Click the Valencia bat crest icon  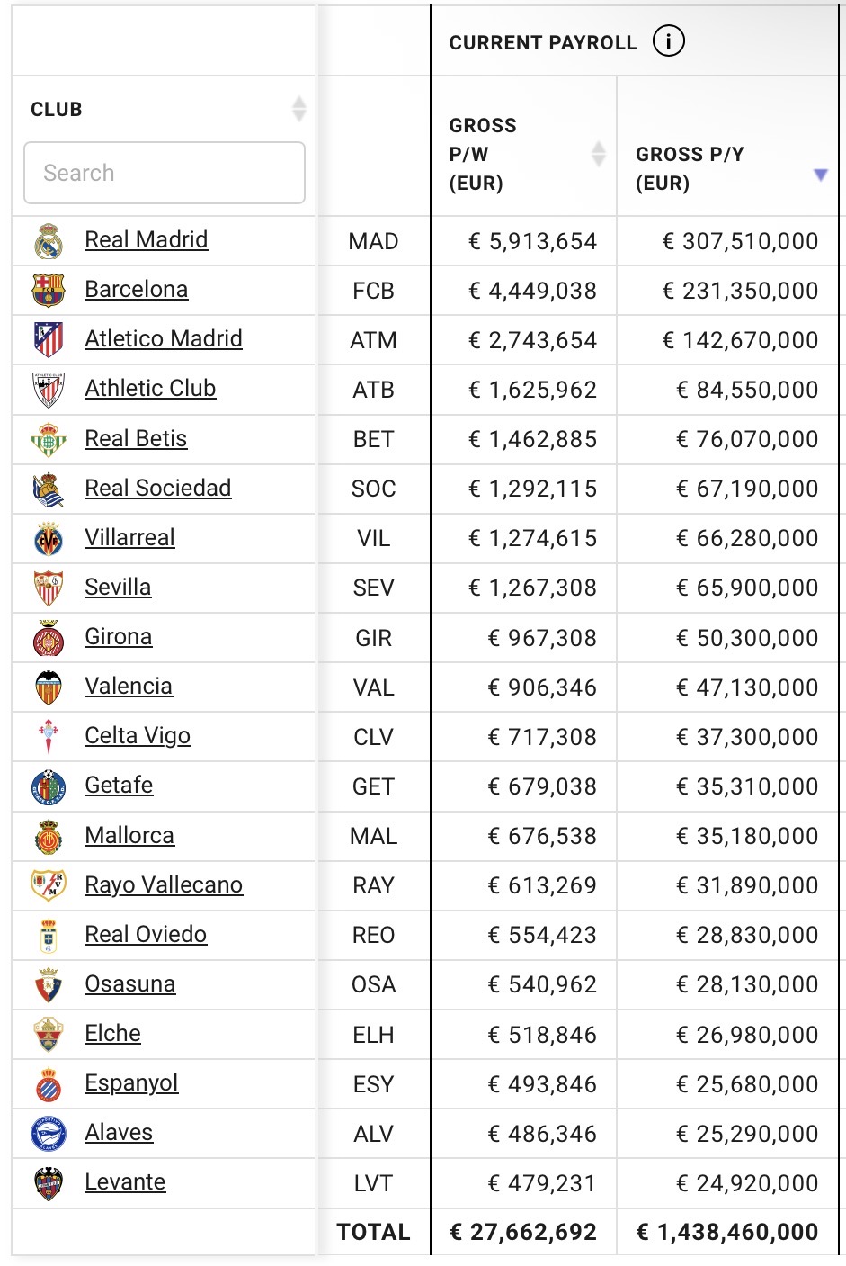pos(49,687)
